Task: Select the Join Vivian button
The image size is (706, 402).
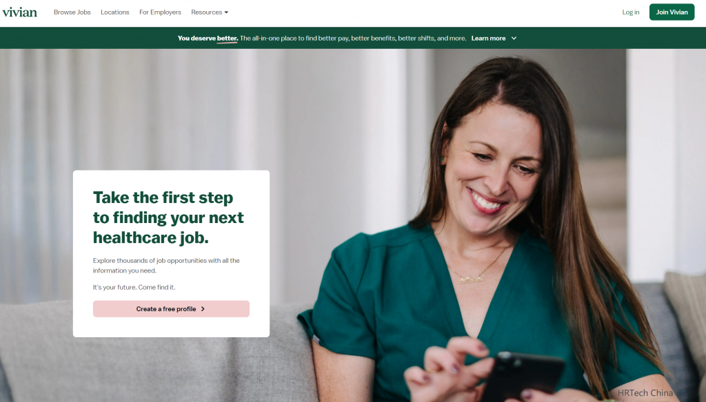Action: (672, 12)
